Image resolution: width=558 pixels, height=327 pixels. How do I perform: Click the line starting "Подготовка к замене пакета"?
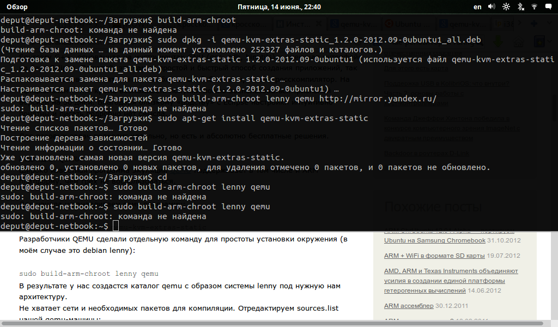coord(277,64)
